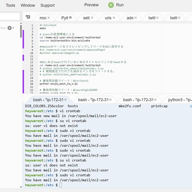This screenshot has width=192, height=192.
Task: Click the unsaved dot on the Pytl tab
Action: [70, 18]
